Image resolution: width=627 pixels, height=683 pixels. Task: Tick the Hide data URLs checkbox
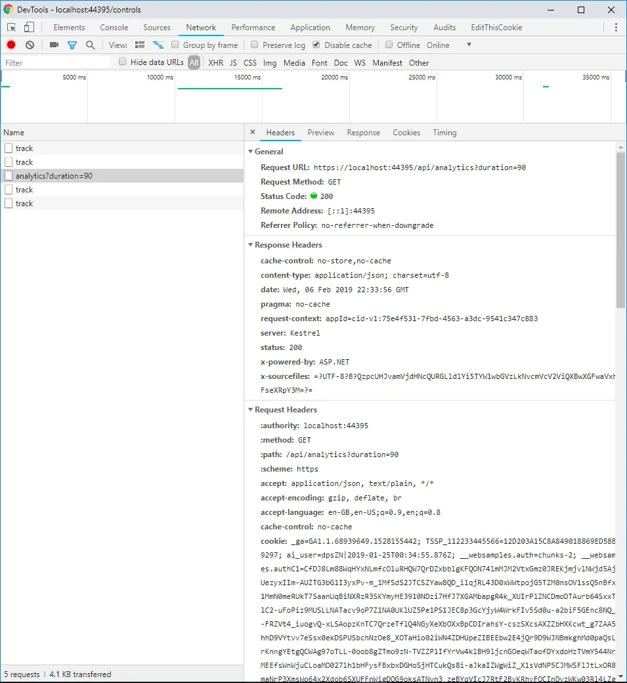pyautogui.click(x=122, y=62)
